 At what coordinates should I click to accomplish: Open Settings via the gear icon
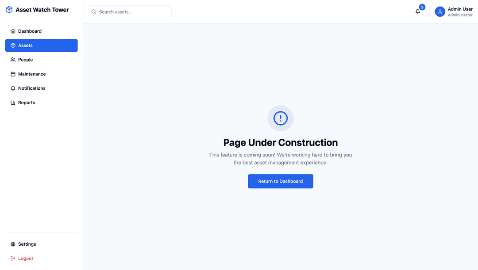(13, 244)
